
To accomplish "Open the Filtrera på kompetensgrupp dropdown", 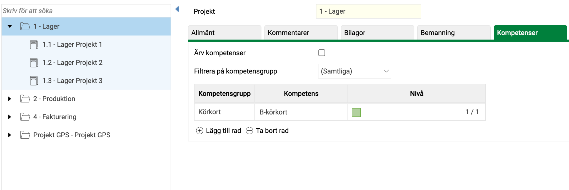I will [355, 71].
